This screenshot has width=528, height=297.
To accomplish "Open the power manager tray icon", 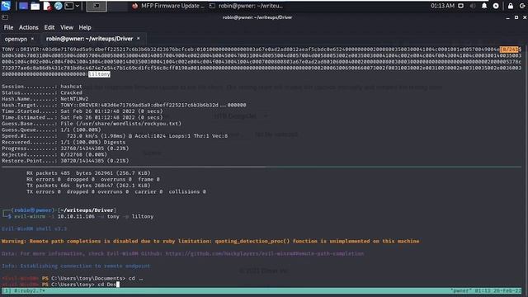I will coord(496,6).
